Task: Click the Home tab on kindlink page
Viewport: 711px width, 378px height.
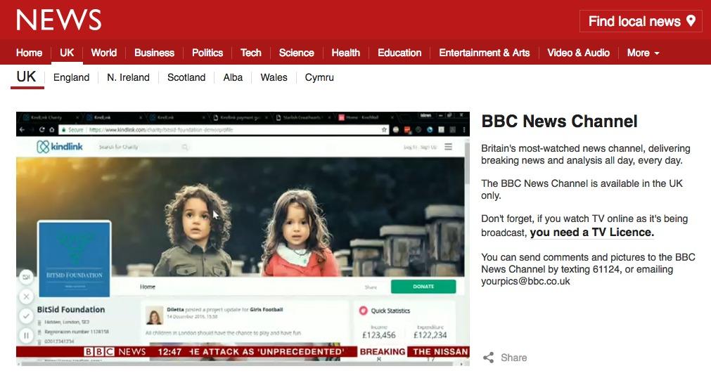Action: point(148,287)
